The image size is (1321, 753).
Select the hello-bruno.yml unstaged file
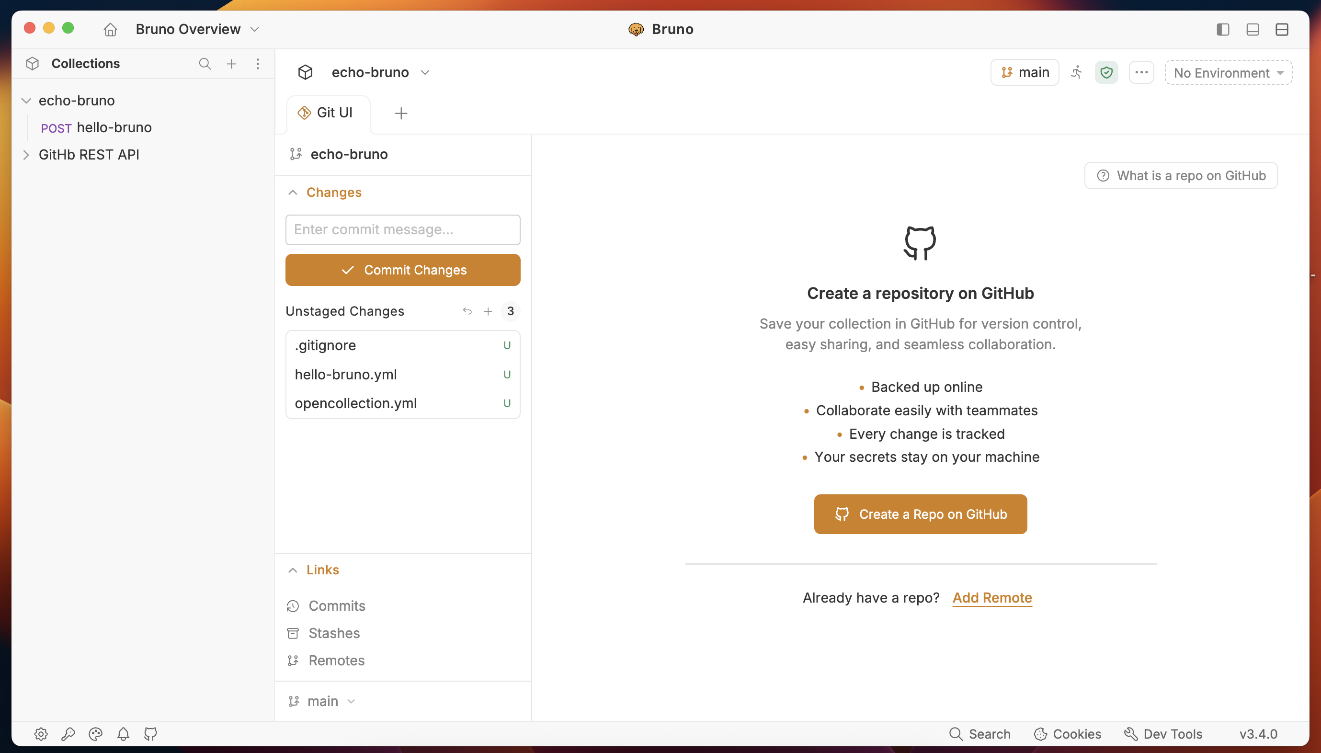tap(403, 375)
